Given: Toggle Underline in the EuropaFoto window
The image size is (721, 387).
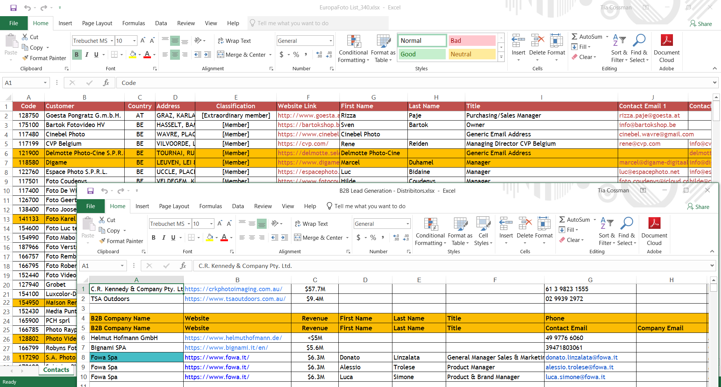Looking at the screenshot, I should pos(96,54).
